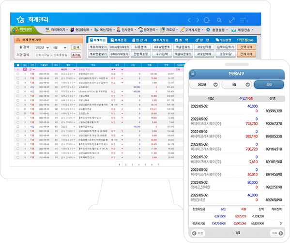Open the 마이페이지 menu
Screen dimensions: 290x243
coord(57,30)
